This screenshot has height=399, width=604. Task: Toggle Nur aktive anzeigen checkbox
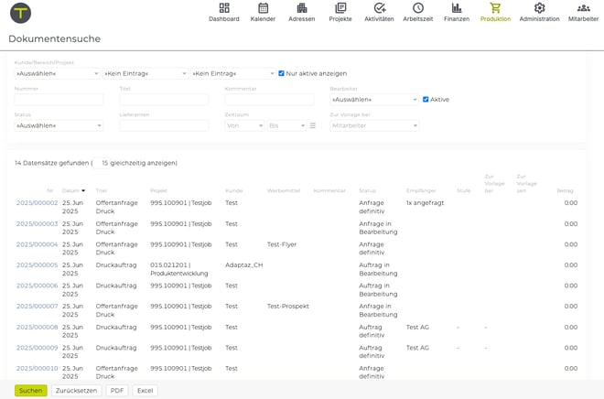coord(281,73)
